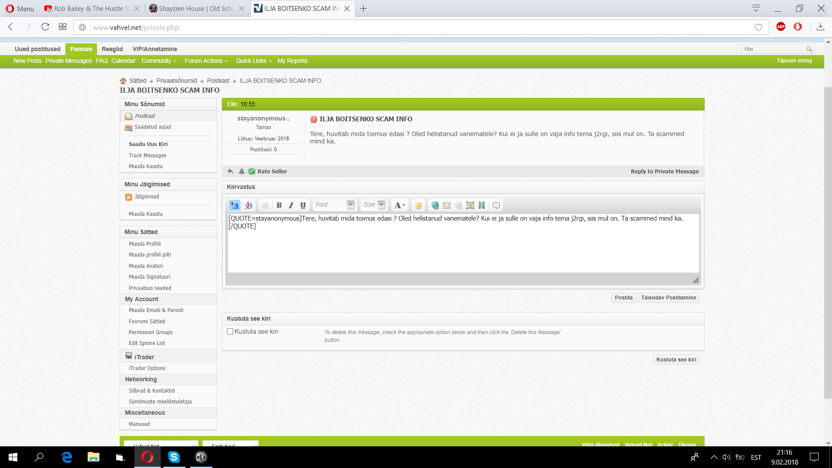Screen dimensions: 832x468
Task: Click the paste as plain text icon
Action: (x=265, y=205)
